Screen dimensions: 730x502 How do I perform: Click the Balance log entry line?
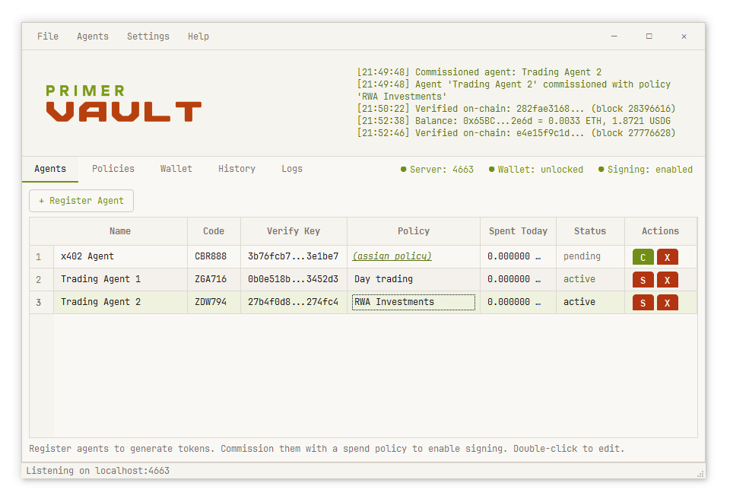513,121
